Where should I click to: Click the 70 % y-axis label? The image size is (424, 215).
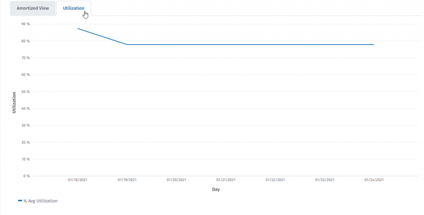point(26,58)
